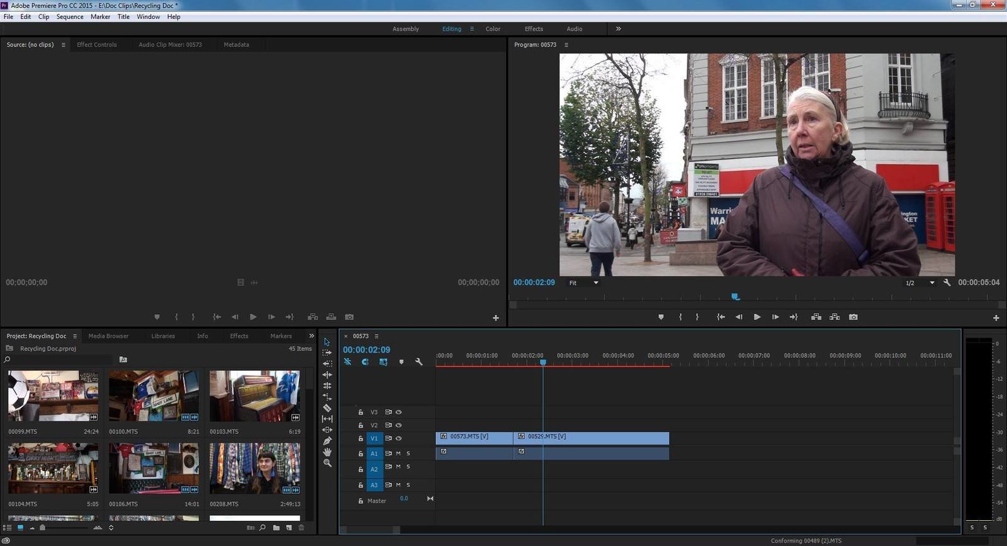
Task: Open the Fit zoom level dropdown
Action: coord(583,283)
